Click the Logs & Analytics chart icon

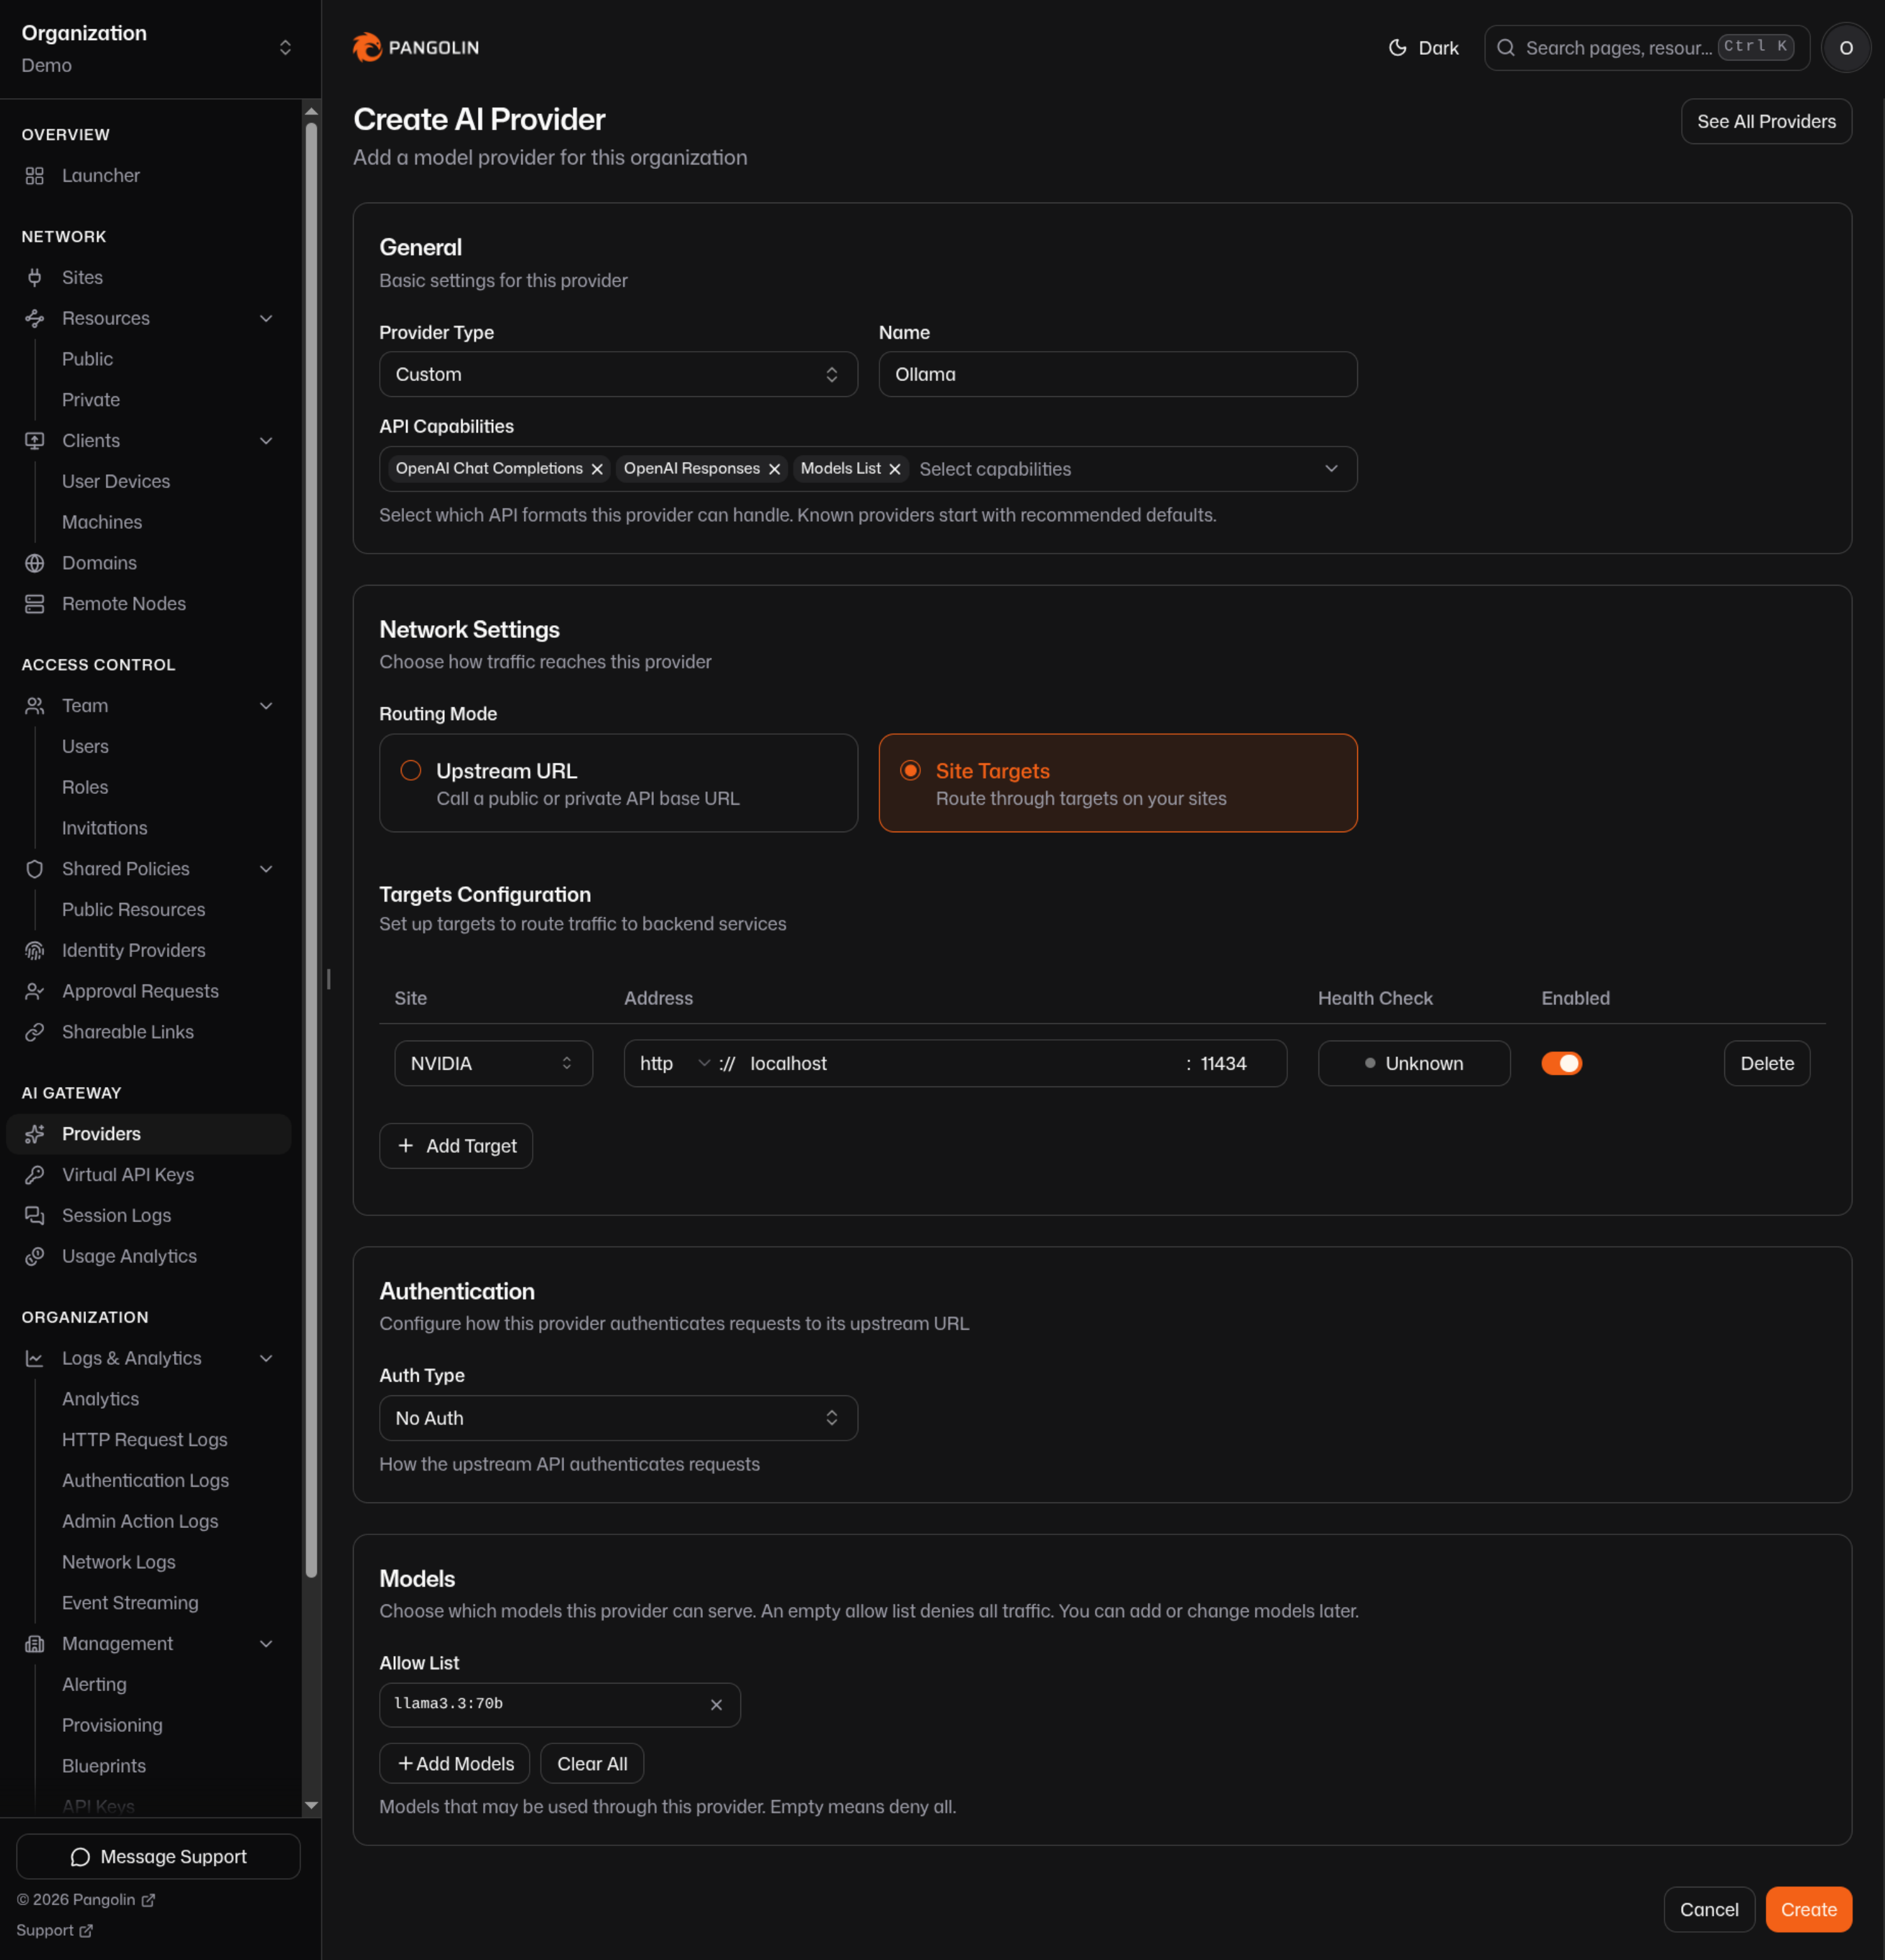(x=35, y=1359)
